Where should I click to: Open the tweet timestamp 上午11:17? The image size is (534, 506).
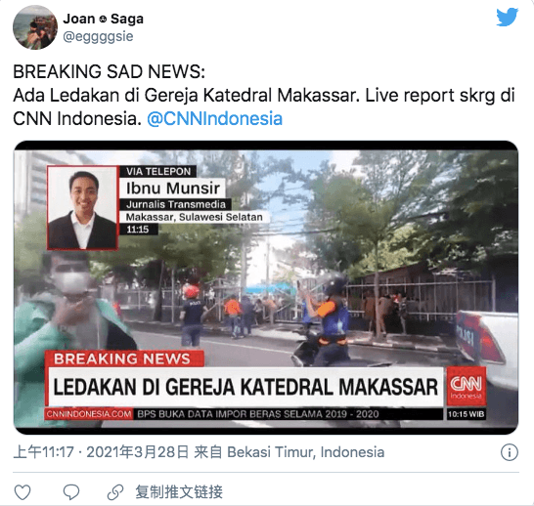(x=43, y=452)
